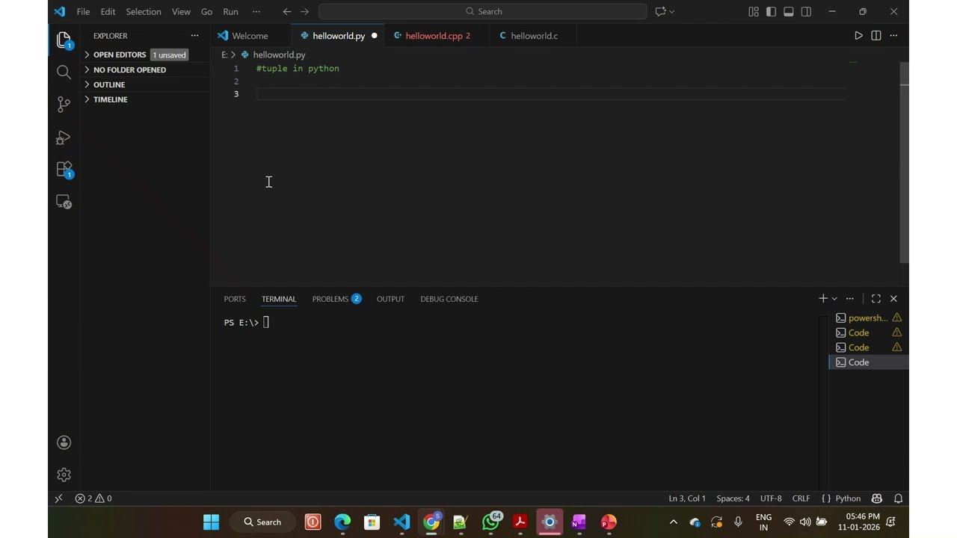Go forward with the navigation arrow
The height and width of the screenshot is (538, 957).
304,11
